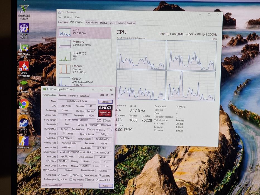Open Counter-Strike 2 desktop icon

(24, 143)
